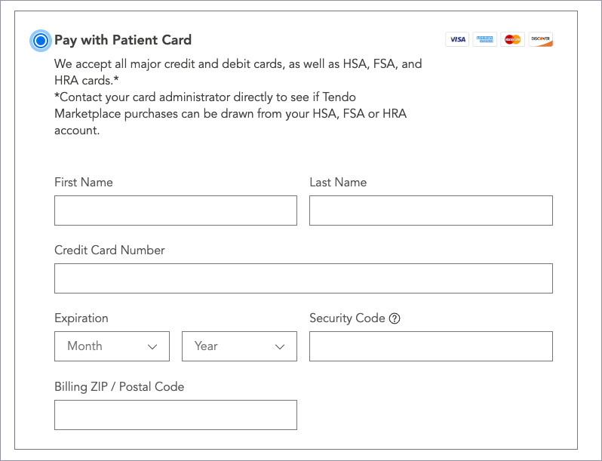602x461 pixels.
Task: Select the Billing ZIP / Postal Code field
Action: 175,415
